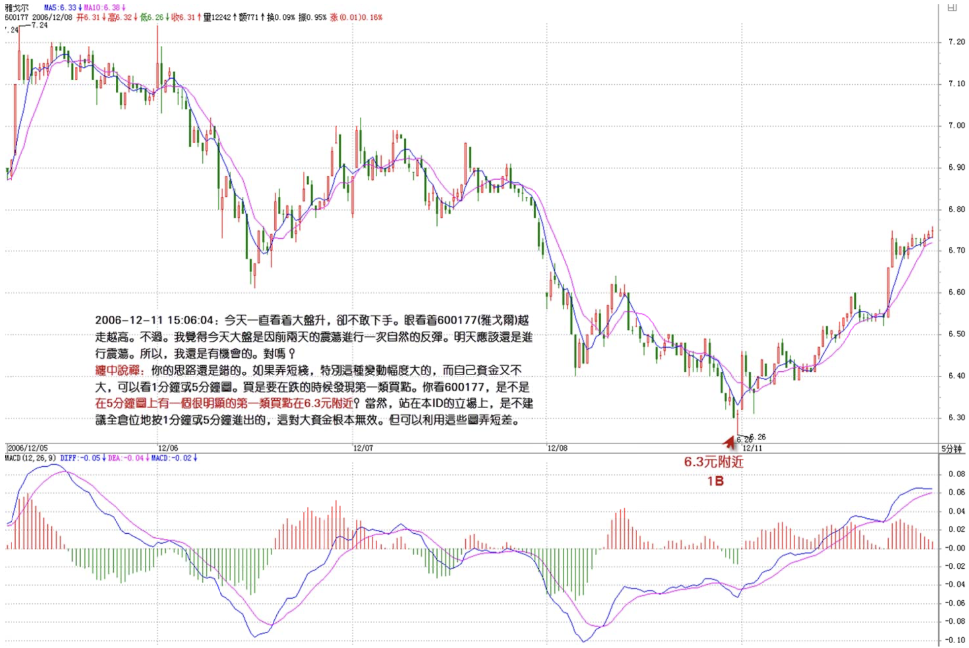The height and width of the screenshot is (648, 969).
Task: Click the arrow next to DEA:-0.04
Action: click(147, 458)
